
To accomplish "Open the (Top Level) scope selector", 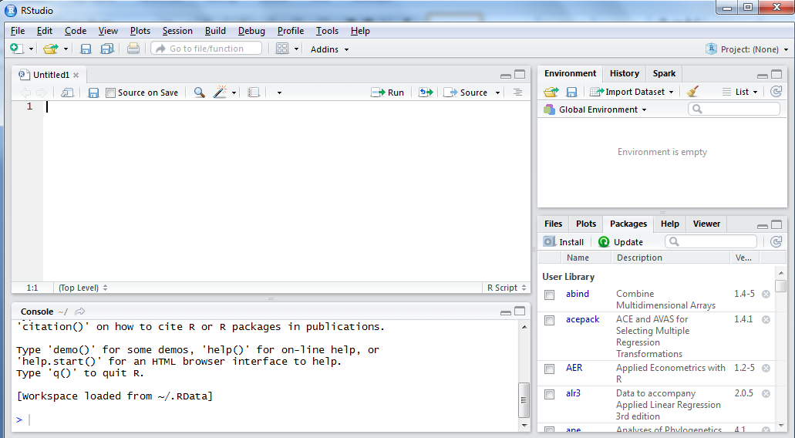I will click(83, 288).
